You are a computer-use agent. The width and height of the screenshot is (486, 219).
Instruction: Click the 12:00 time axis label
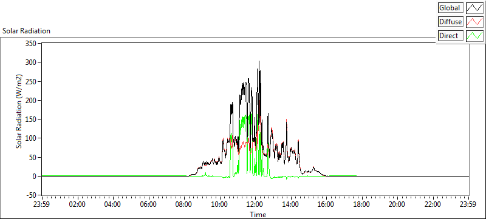(255, 204)
